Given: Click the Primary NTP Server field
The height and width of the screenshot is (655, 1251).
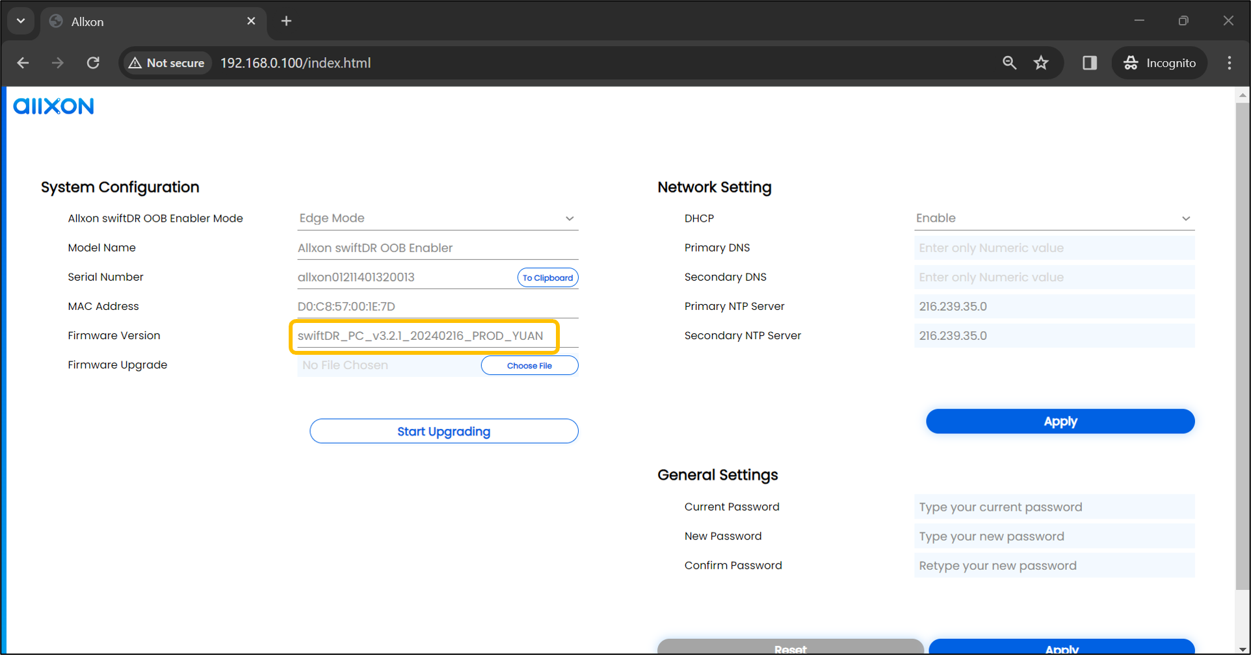Looking at the screenshot, I should [1054, 307].
